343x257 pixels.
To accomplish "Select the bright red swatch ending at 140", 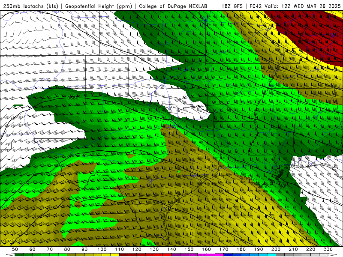I will (x=167, y=255).
